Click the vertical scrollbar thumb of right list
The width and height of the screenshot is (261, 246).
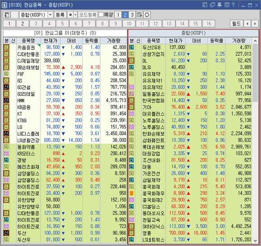pyautogui.click(x=255, y=73)
